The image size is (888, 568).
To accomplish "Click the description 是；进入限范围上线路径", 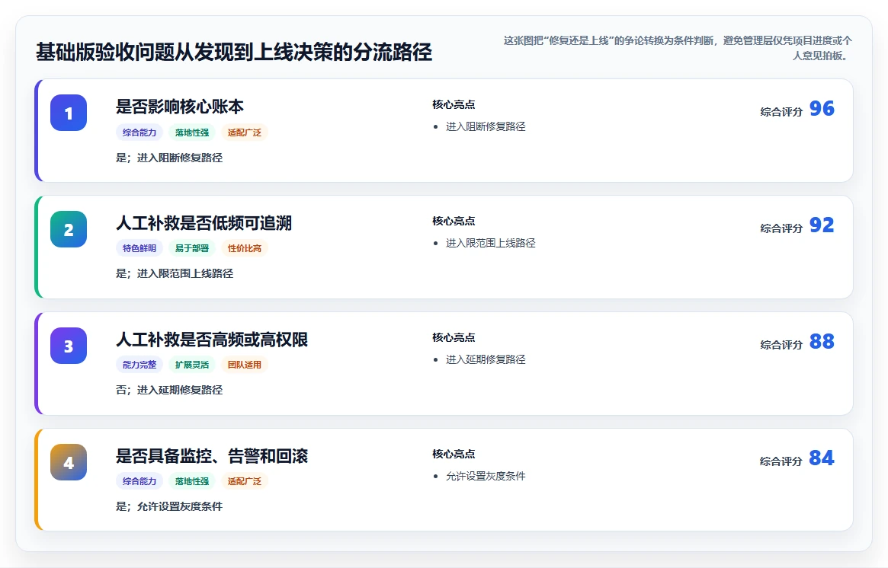I will [x=175, y=274].
